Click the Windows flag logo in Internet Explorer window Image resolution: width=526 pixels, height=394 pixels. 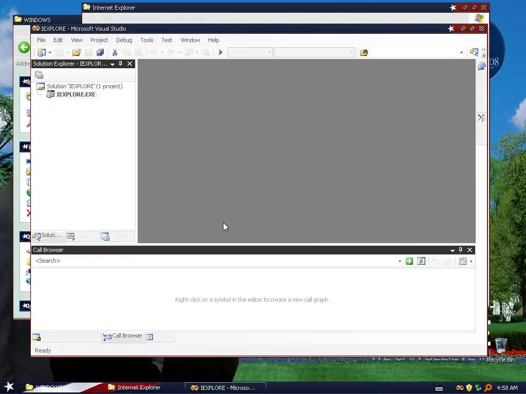point(479,18)
